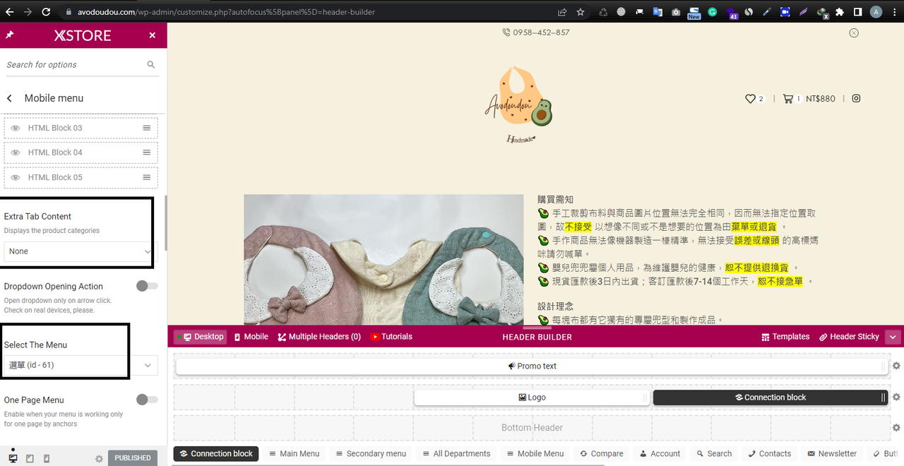
Task: Click drag handle of HTML Block 03
Action: pyautogui.click(x=147, y=128)
